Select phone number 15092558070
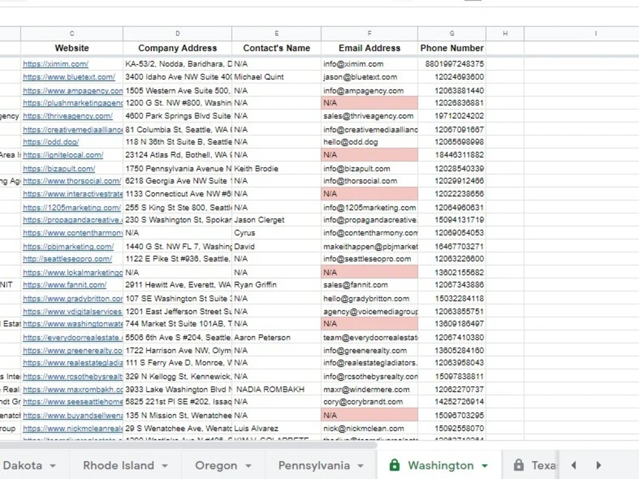Image resolution: width=639 pixels, height=479 pixels. coord(452,429)
